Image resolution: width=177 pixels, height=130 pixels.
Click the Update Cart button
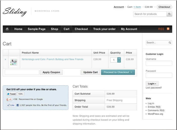tap(90, 72)
